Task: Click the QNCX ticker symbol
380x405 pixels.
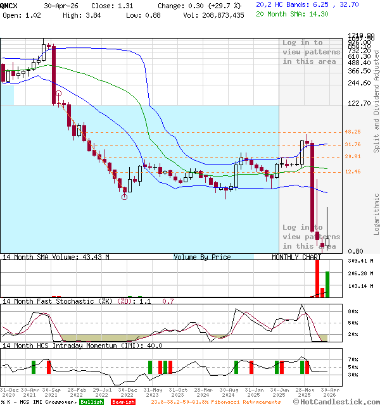Action: pyautogui.click(x=8, y=6)
